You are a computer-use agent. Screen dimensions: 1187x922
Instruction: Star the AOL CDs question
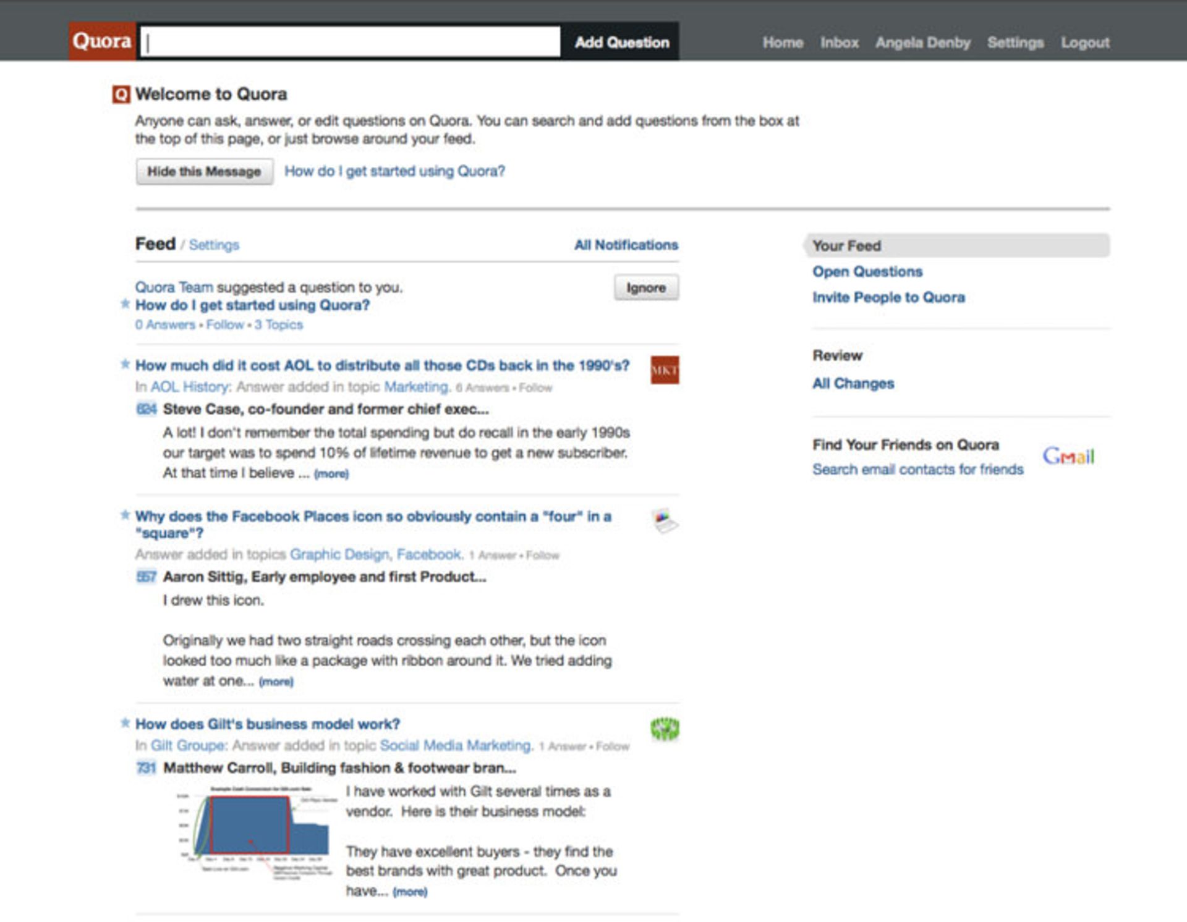tap(124, 365)
